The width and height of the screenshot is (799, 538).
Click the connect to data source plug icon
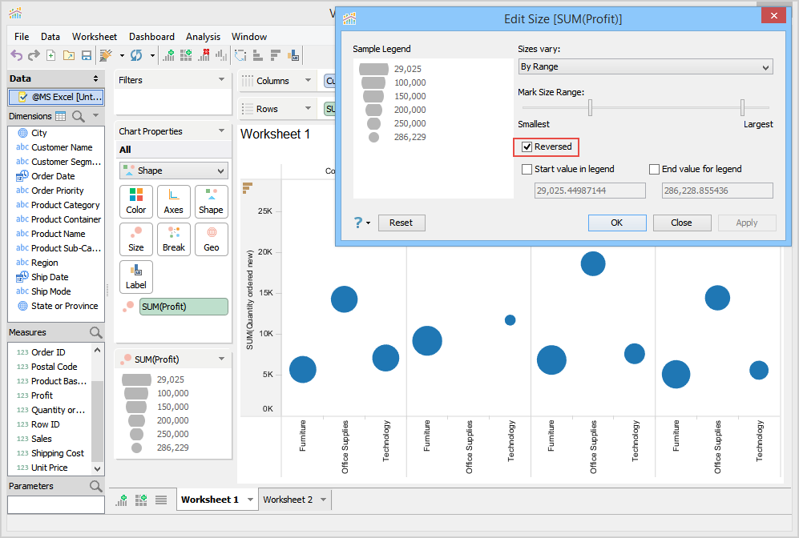click(106, 55)
